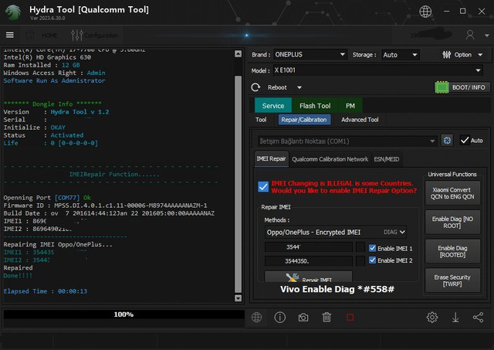Click the port scan target icon

447,141
